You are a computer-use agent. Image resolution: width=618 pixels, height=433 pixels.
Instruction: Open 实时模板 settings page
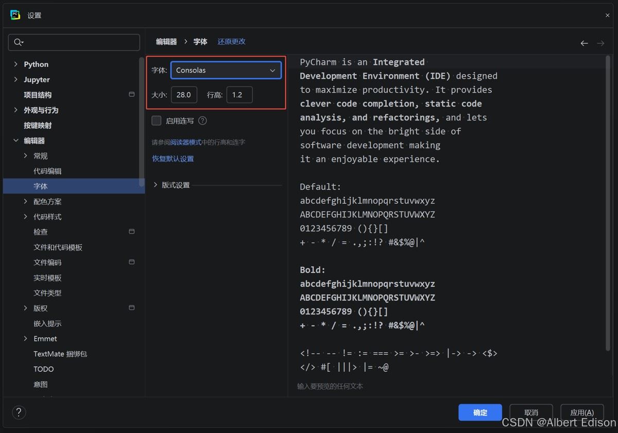click(x=47, y=278)
